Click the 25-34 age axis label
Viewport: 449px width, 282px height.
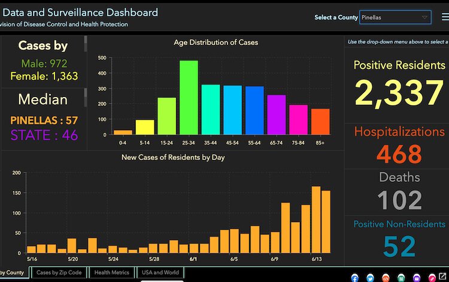click(x=189, y=142)
